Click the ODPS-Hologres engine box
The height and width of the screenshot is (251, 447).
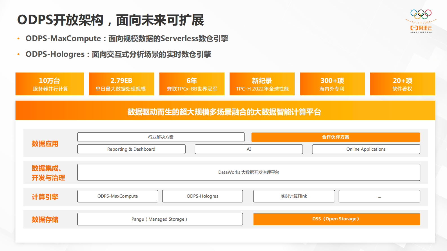203,196
